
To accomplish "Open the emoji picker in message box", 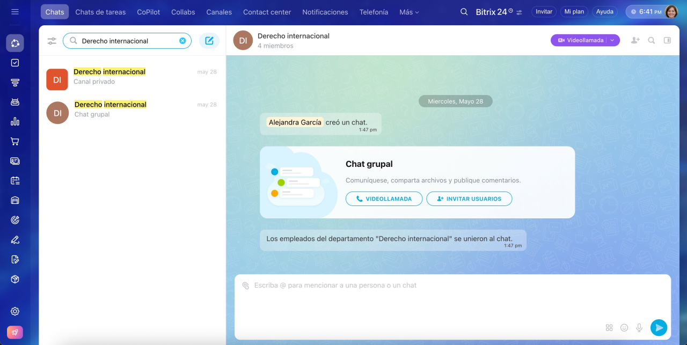I will [x=624, y=327].
